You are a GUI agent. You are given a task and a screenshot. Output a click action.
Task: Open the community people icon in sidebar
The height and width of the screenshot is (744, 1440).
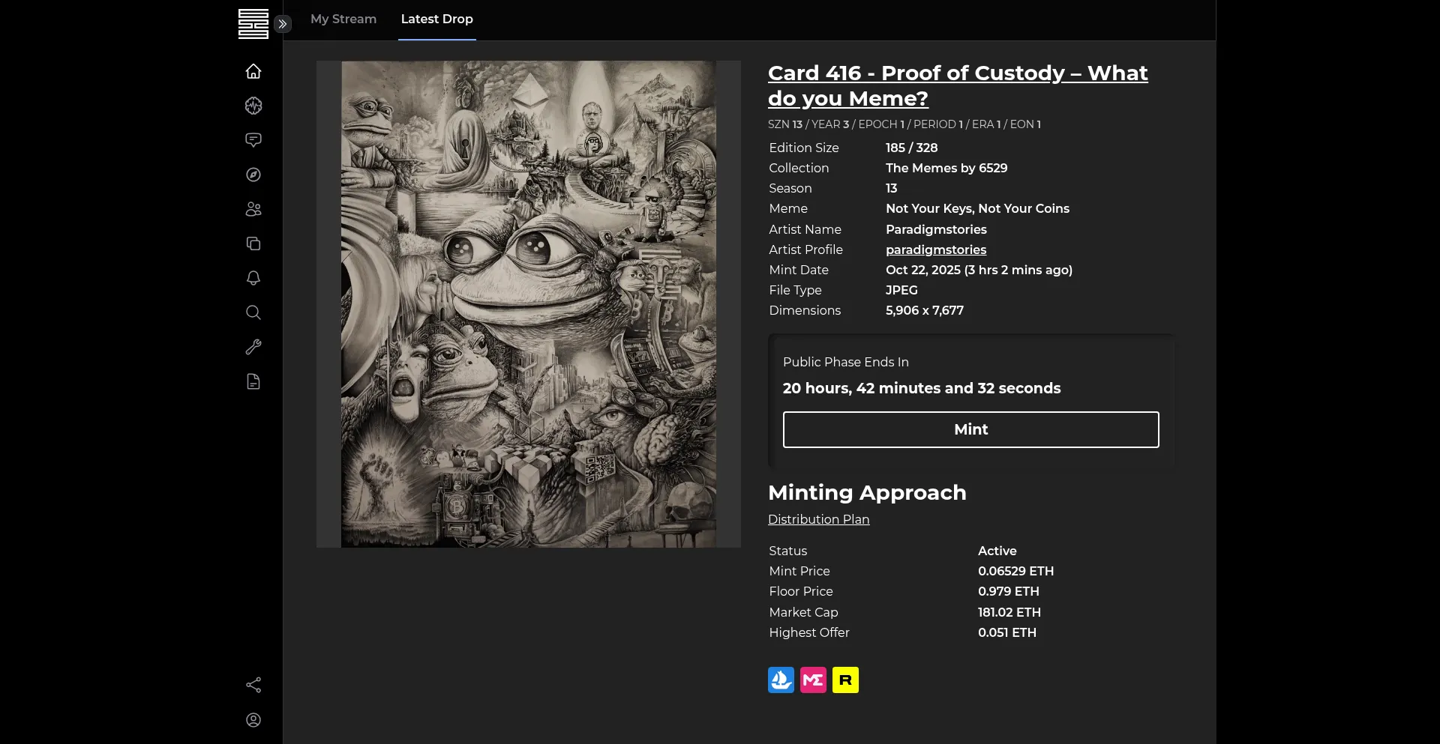pos(253,209)
